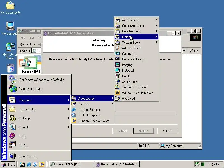The height and width of the screenshot is (168, 224).
Task: Open the Back button history dropdown arrow
Action: [x=35, y=44]
